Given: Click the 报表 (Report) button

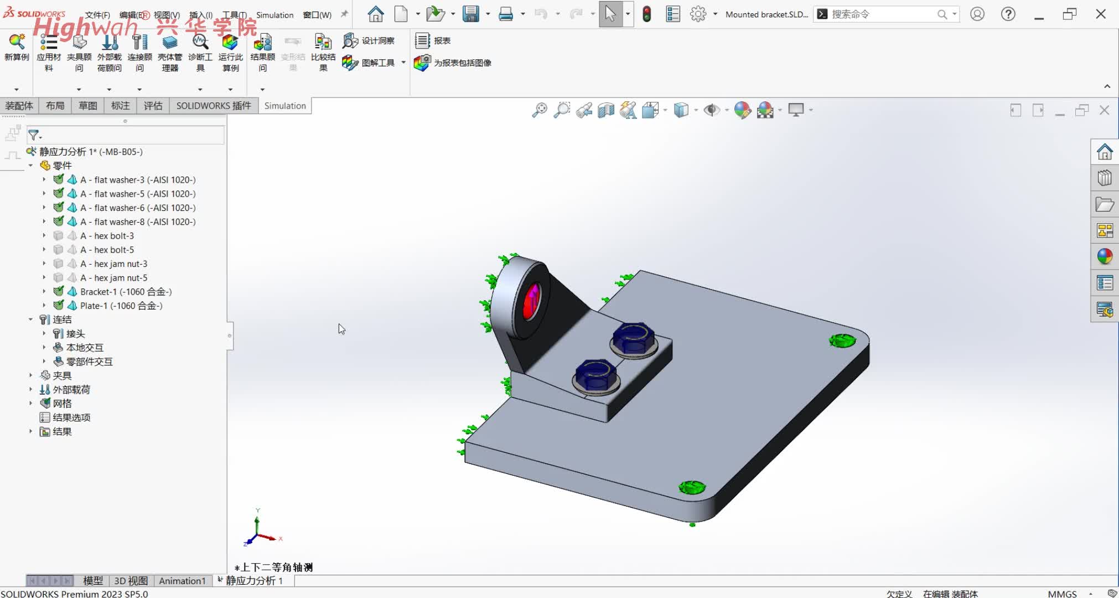Looking at the screenshot, I should 433,40.
